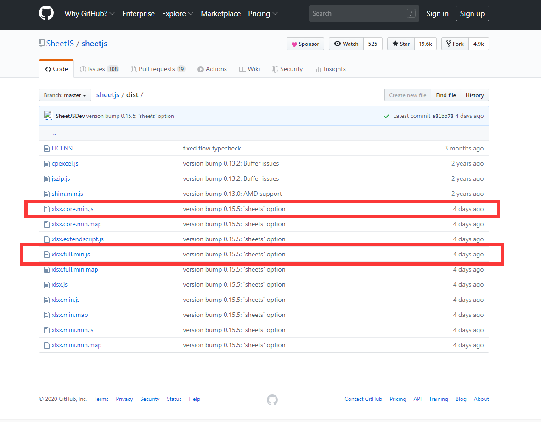Screen dimensions: 541x422
Task: Switch to the Issues tab
Action: [99, 69]
